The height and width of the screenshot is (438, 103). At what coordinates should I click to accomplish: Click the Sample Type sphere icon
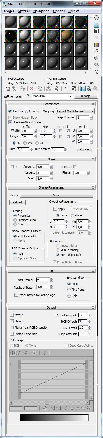tap(96, 18)
